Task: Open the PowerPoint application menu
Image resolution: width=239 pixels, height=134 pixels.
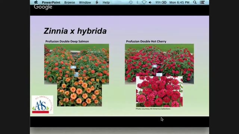Action: click(x=51, y=3)
